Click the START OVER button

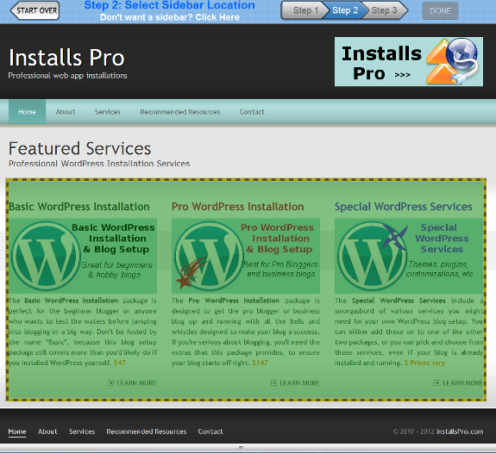click(35, 10)
